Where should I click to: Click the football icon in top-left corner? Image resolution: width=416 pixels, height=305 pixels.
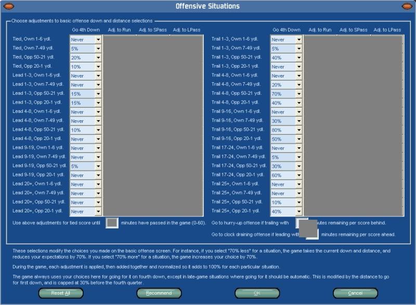click(x=9, y=6)
